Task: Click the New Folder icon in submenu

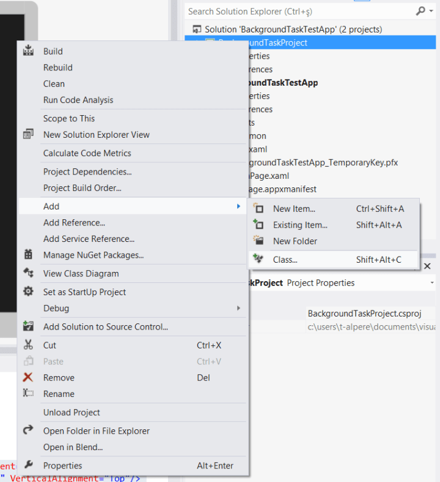Action: [x=258, y=241]
